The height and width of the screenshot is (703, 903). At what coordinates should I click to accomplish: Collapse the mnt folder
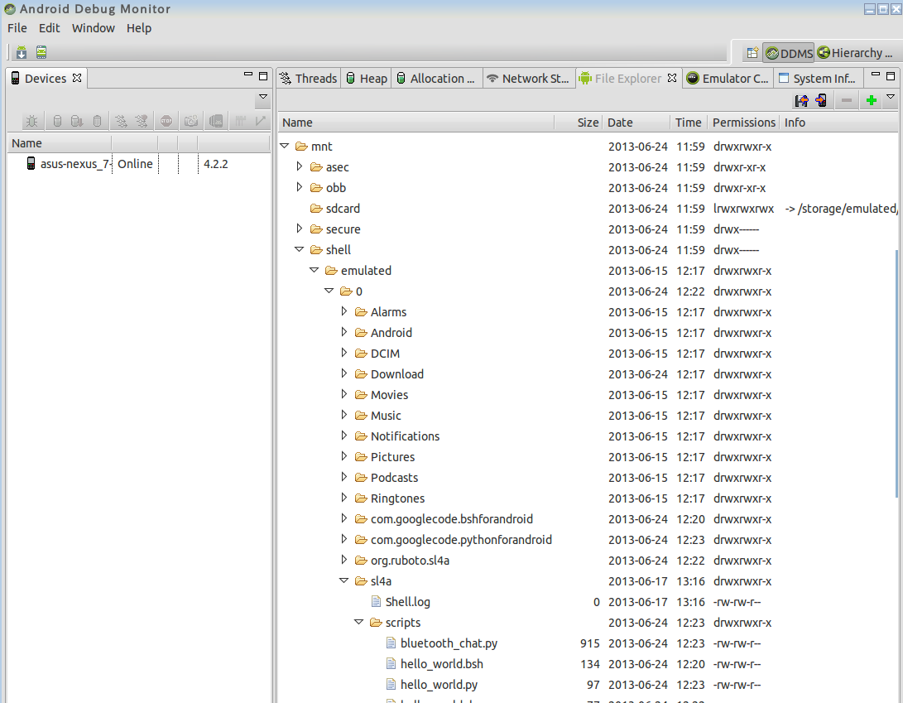coord(285,146)
